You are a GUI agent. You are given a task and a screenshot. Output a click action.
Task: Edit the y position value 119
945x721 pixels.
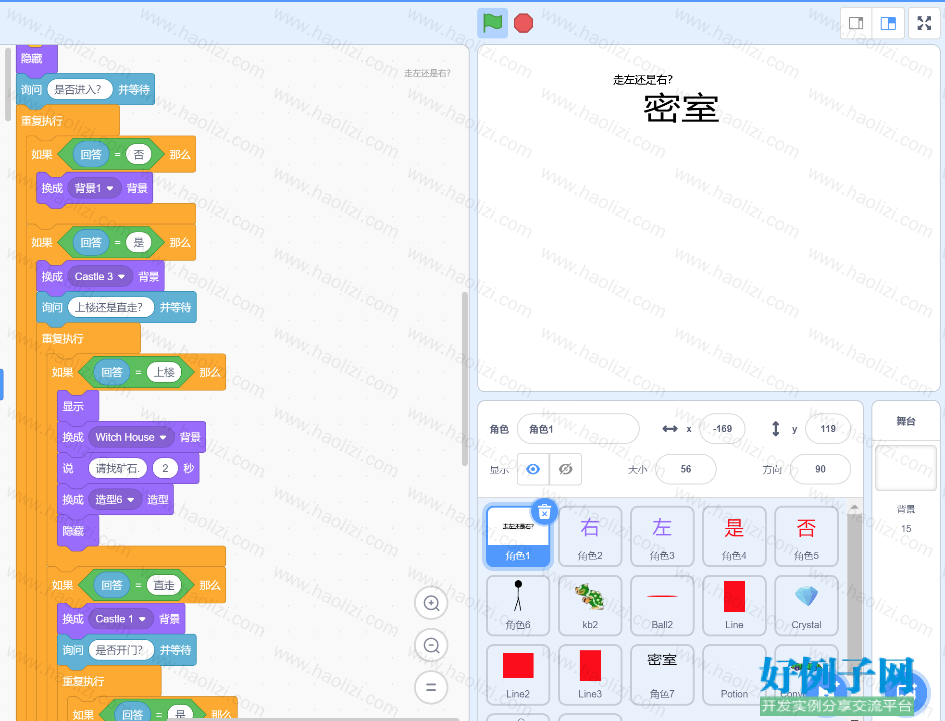pos(828,429)
